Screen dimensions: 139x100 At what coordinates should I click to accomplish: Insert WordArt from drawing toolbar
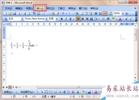tap(64, 92)
